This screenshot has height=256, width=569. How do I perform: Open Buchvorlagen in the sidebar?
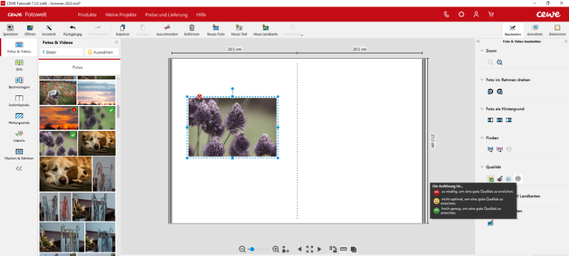[19, 83]
